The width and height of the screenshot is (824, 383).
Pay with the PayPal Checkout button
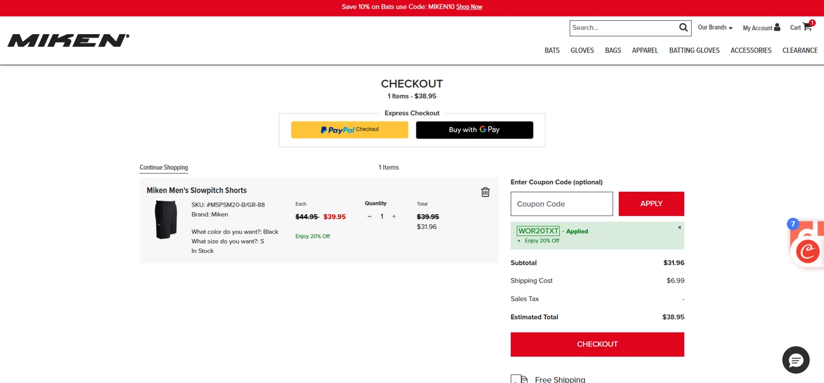tap(349, 130)
